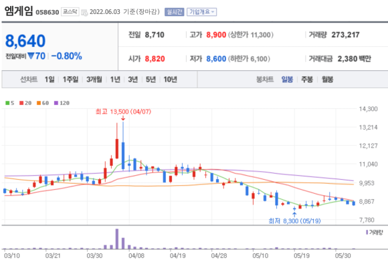
Task: Click the 04/08 date axis label
Action: coord(136,255)
